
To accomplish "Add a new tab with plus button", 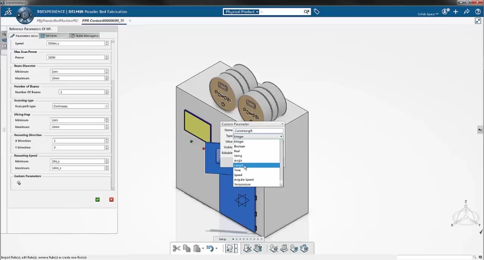I will (x=130, y=21).
